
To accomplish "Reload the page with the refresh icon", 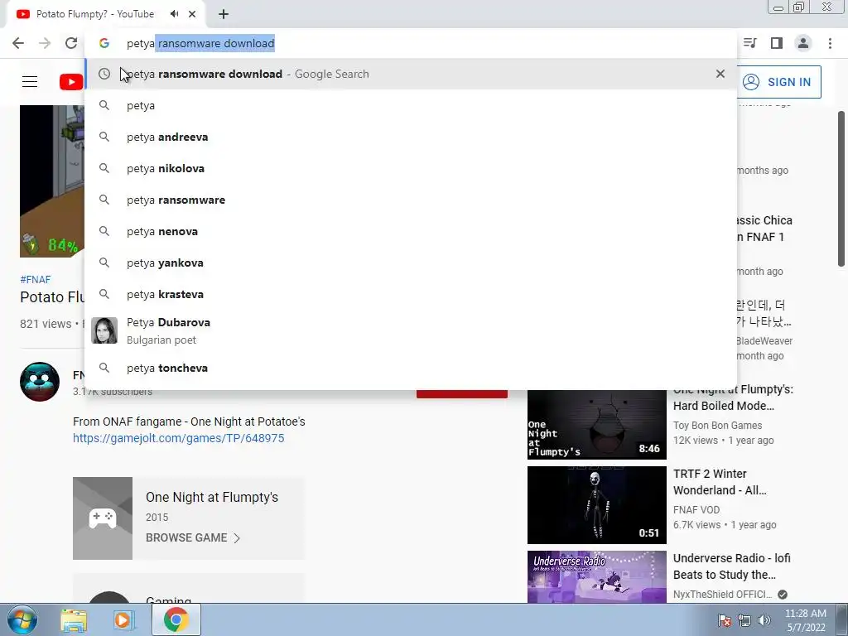I will pyautogui.click(x=71, y=43).
